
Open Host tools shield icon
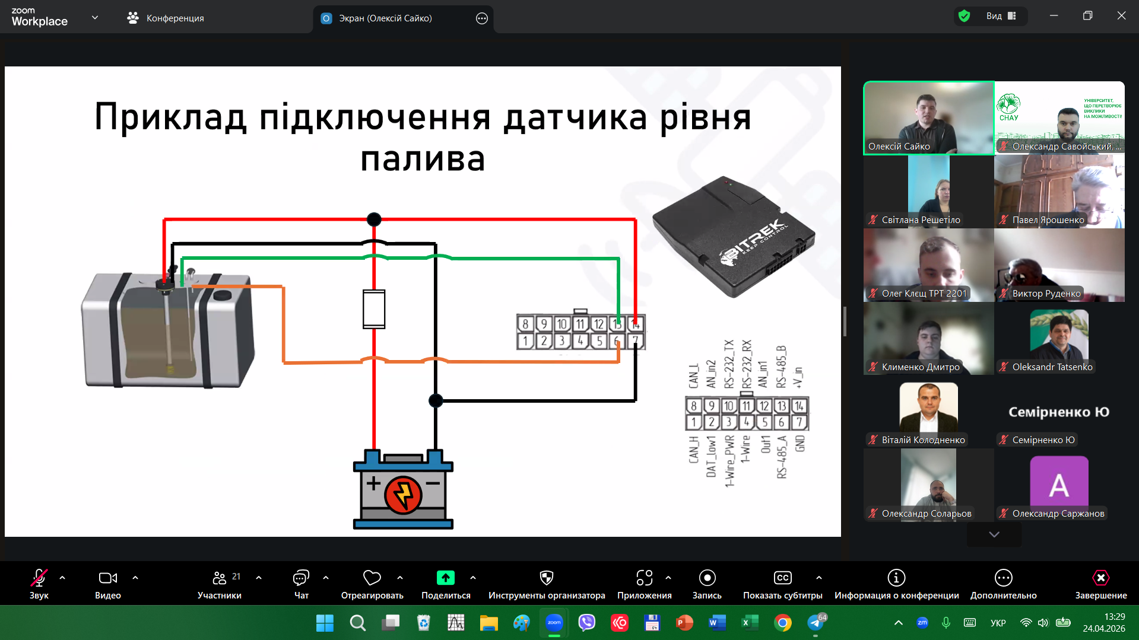pos(546,578)
